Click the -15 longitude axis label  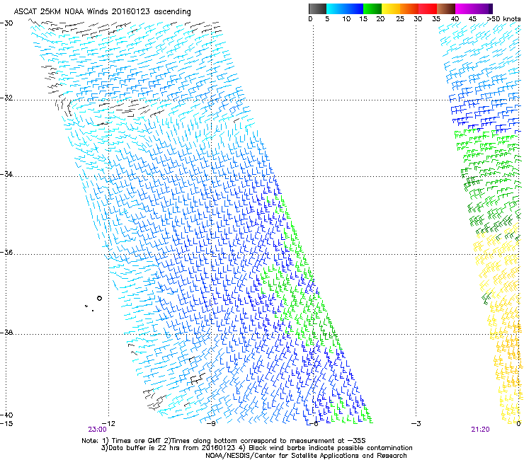(x=6, y=424)
